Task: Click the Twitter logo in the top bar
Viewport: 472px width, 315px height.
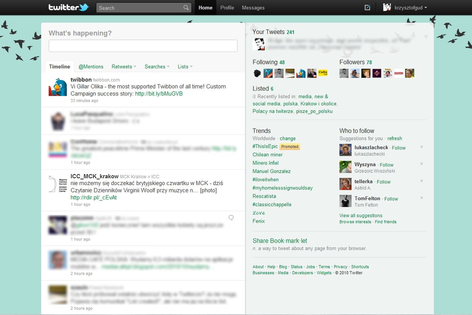Action: pos(68,7)
